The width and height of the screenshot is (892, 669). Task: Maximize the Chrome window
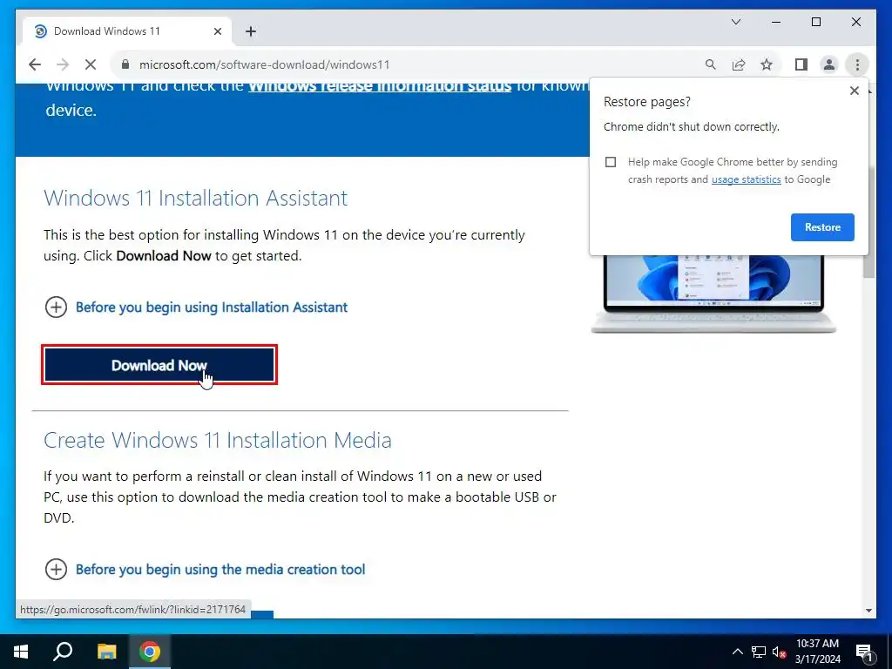click(815, 22)
